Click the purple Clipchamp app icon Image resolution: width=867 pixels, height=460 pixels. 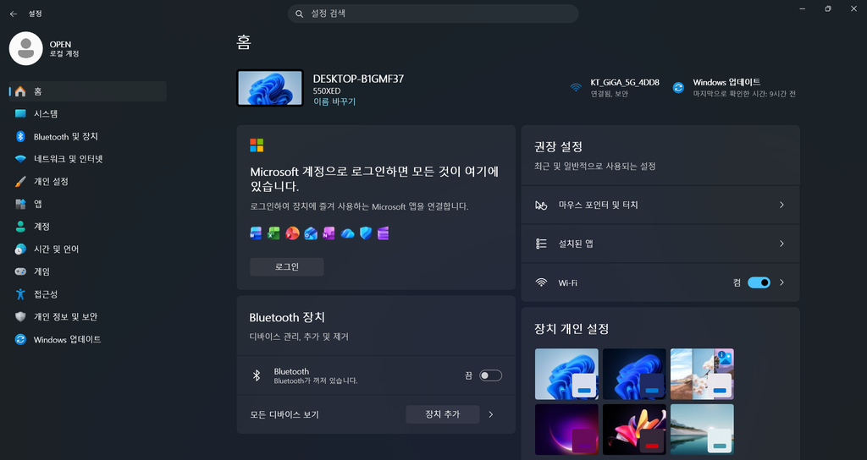[x=384, y=233]
